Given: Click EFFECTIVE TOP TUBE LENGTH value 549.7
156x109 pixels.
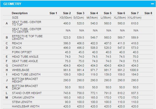Looking at the screenshot, I should (x=94, y=37).
